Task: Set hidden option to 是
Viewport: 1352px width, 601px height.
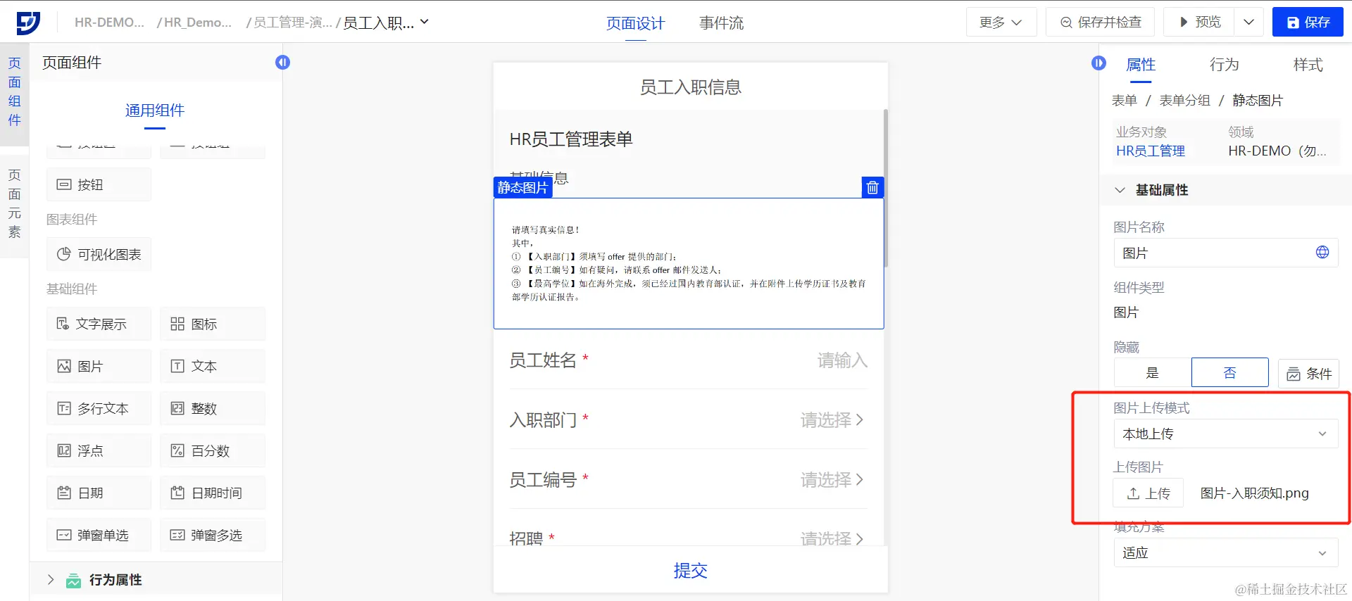Action: (1152, 373)
